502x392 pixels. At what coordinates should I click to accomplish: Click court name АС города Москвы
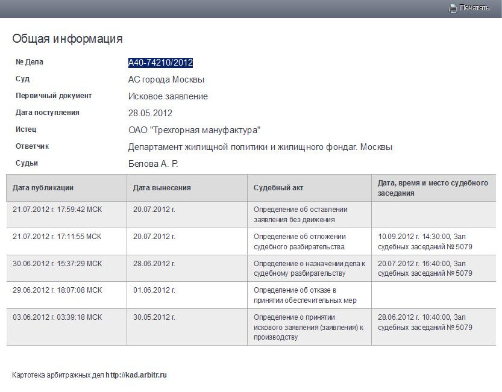(166, 79)
